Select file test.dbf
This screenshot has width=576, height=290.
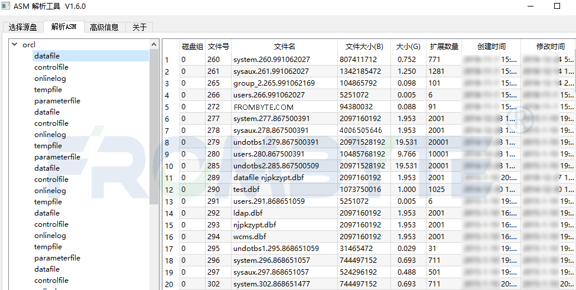click(285, 190)
